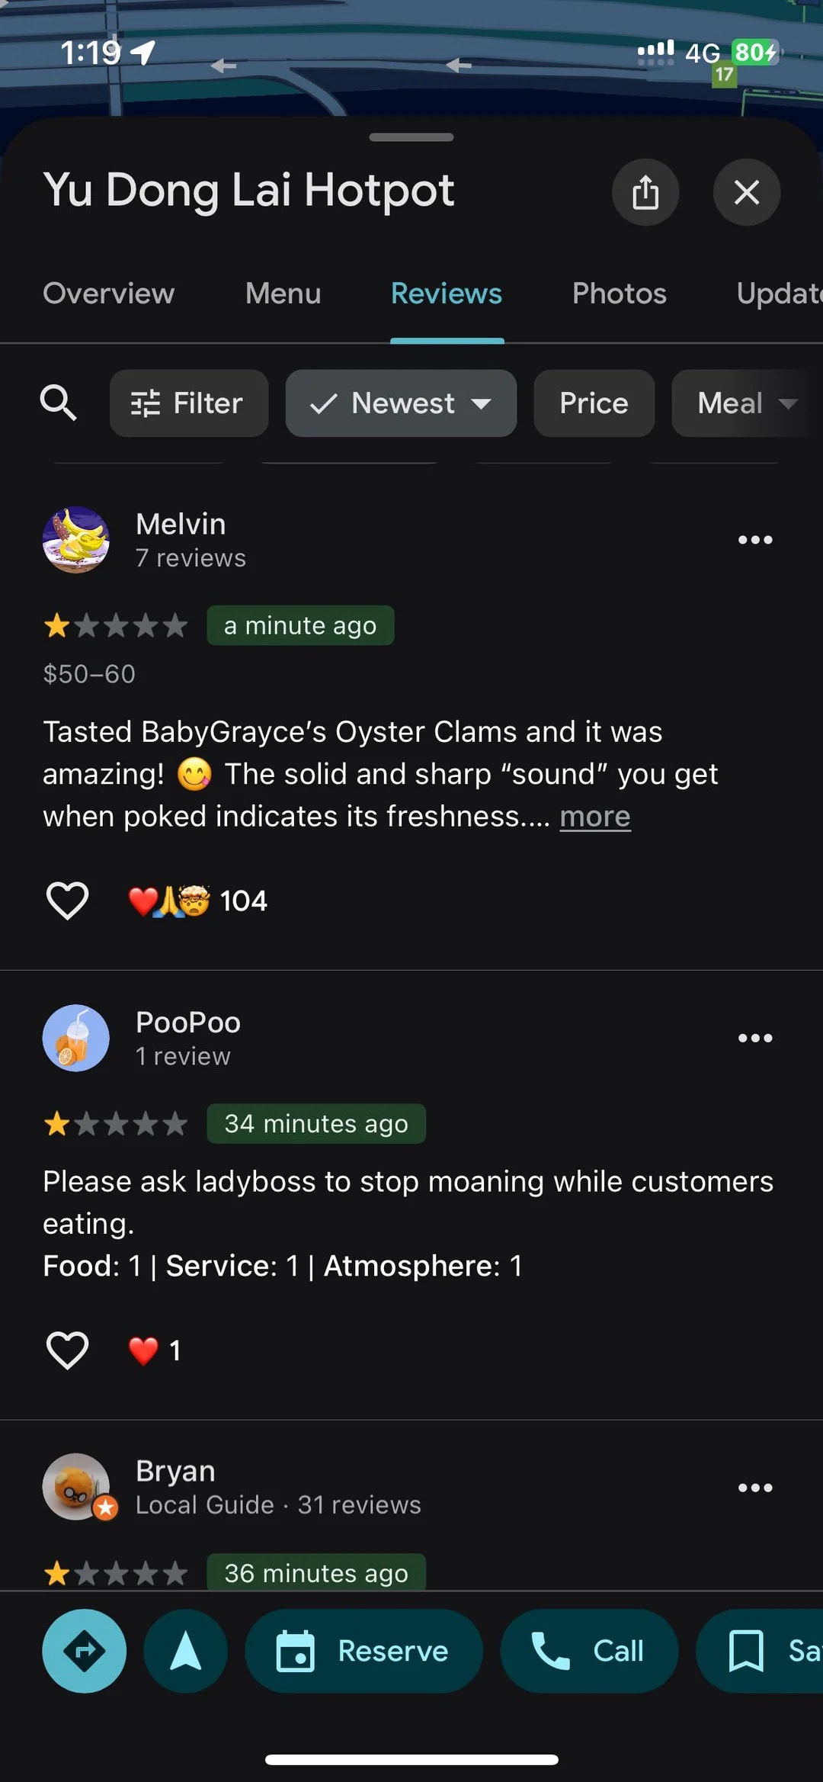The height and width of the screenshot is (1782, 823).
Task: Like PooPoo's review with the heart
Action: (x=68, y=1350)
